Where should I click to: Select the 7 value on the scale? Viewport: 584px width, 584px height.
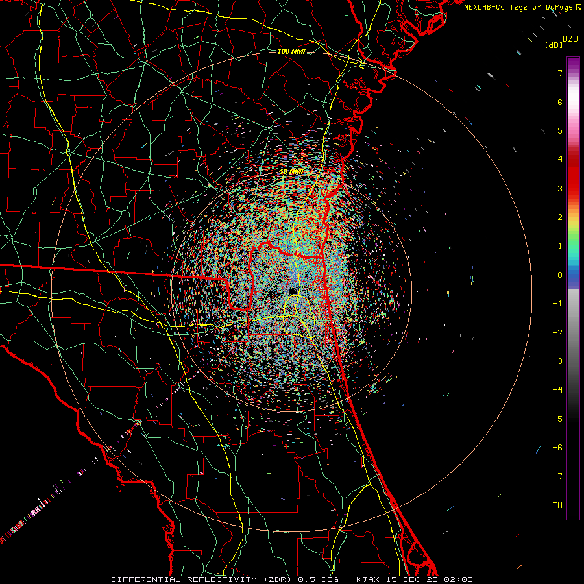[560, 73]
